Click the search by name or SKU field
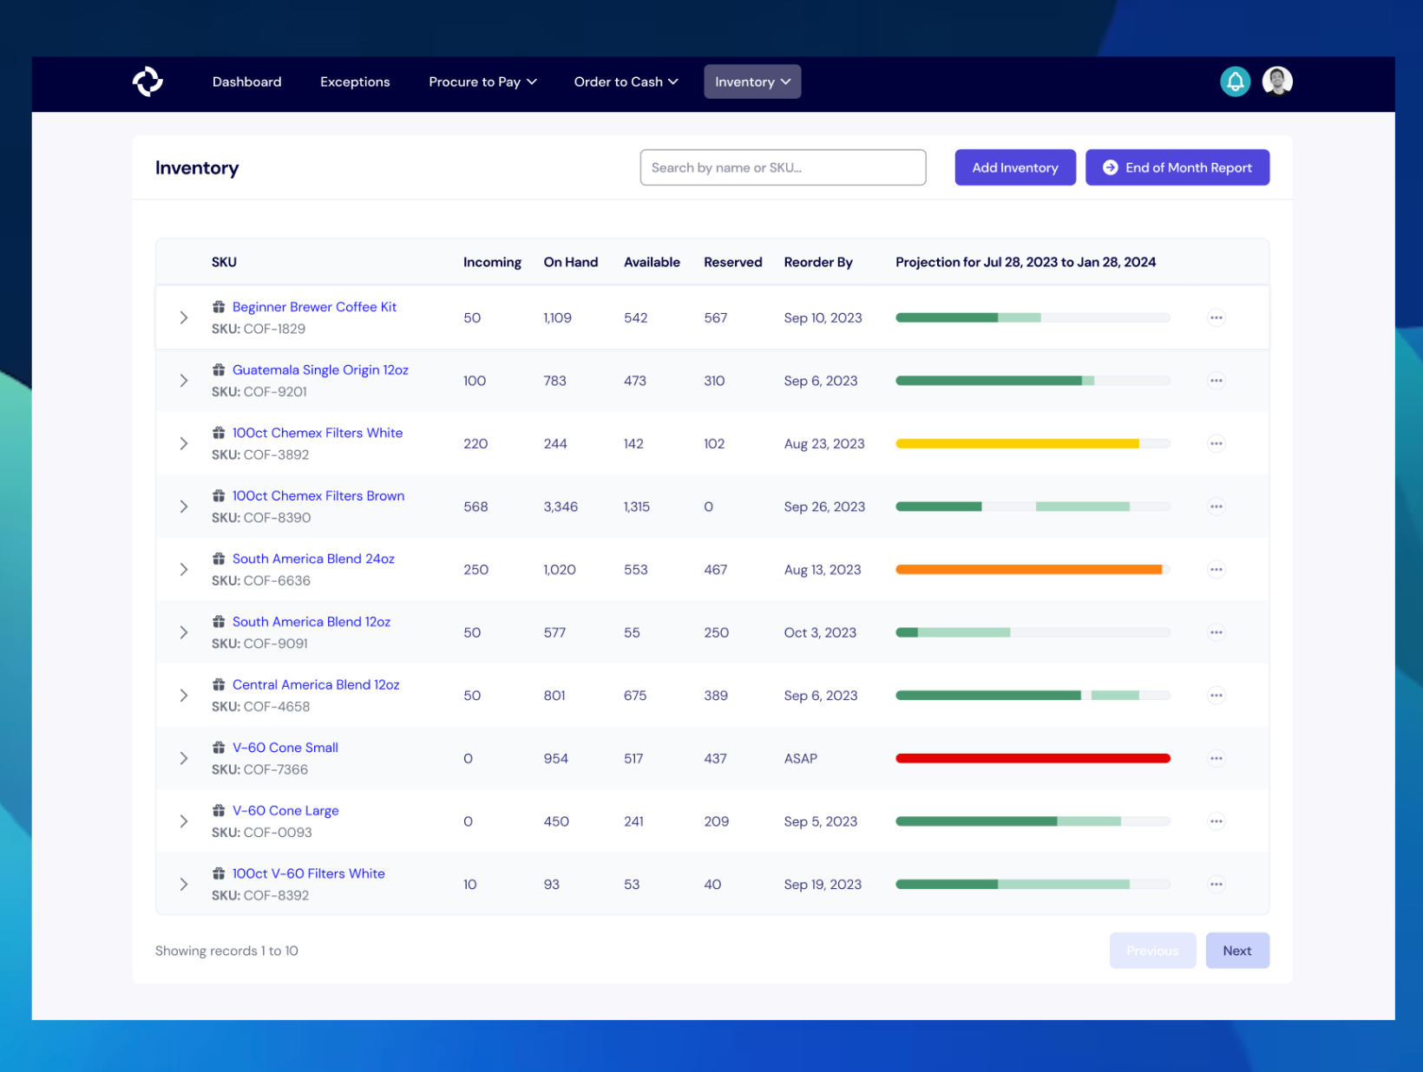The image size is (1423, 1072). point(782,167)
